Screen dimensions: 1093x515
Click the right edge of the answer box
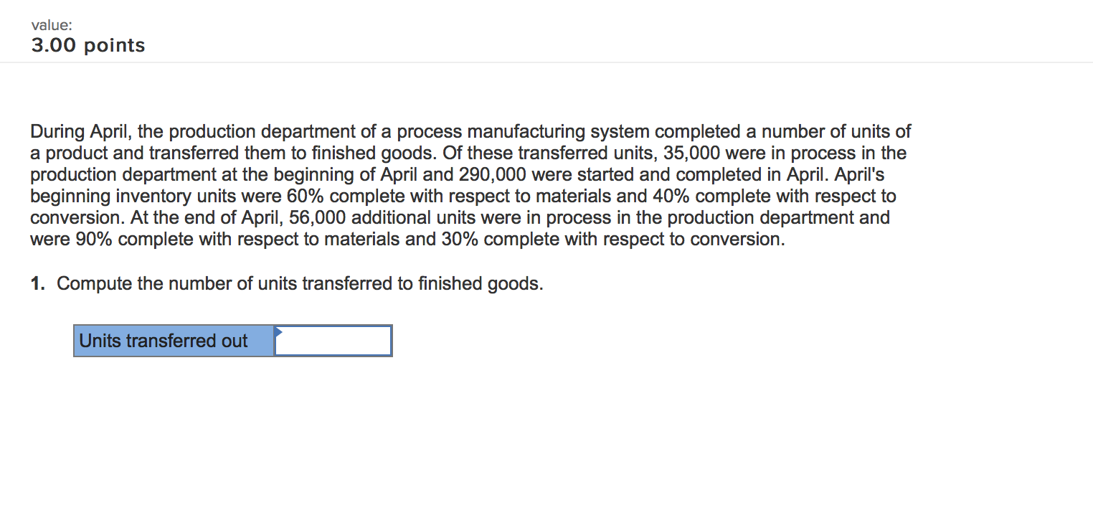(391, 340)
